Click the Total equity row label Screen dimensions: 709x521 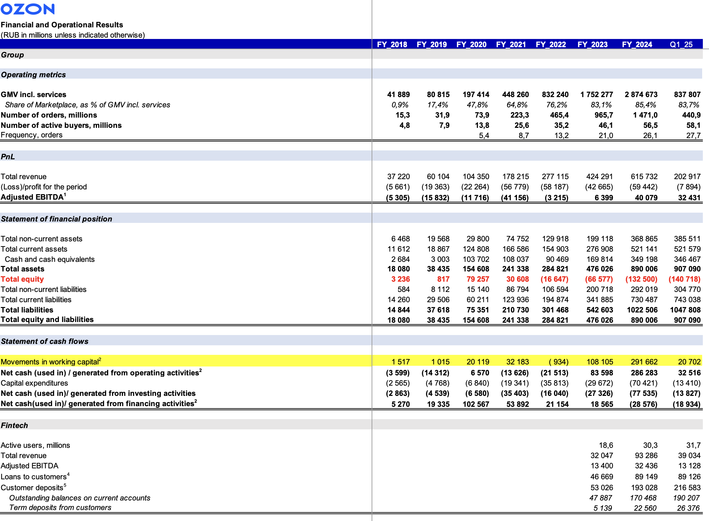(x=22, y=279)
